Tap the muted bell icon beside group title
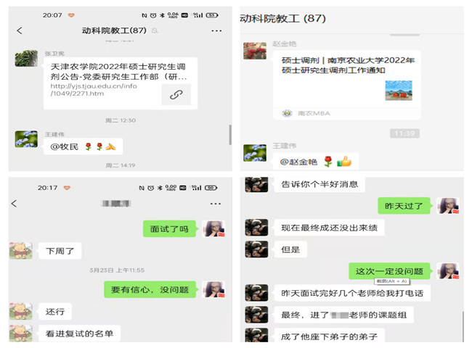The width and height of the screenshot is (472, 348). [155, 30]
